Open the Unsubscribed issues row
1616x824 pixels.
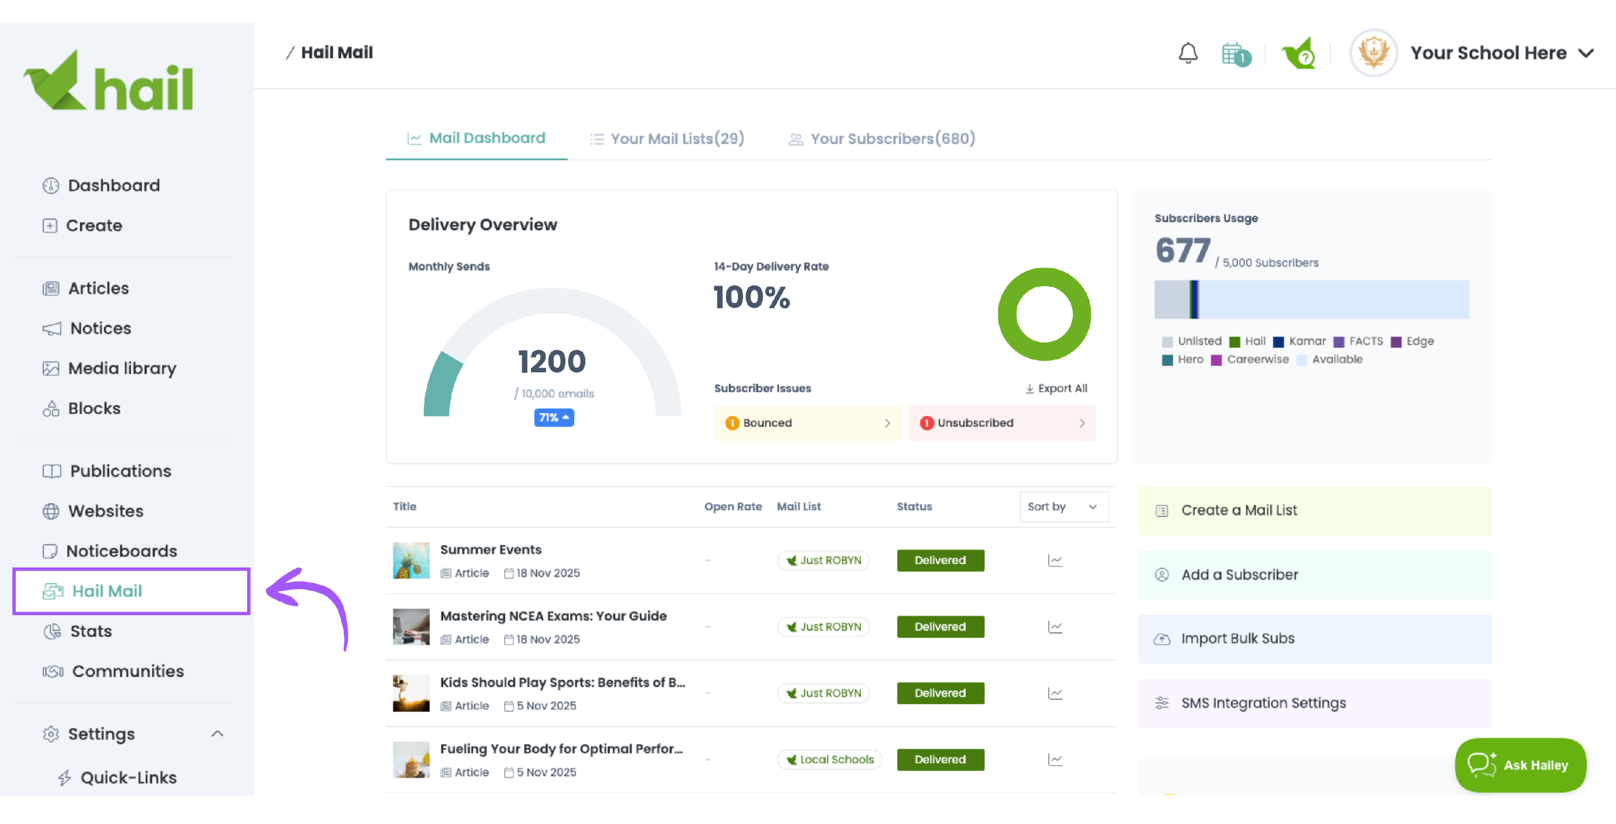pyautogui.click(x=1001, y=423)
